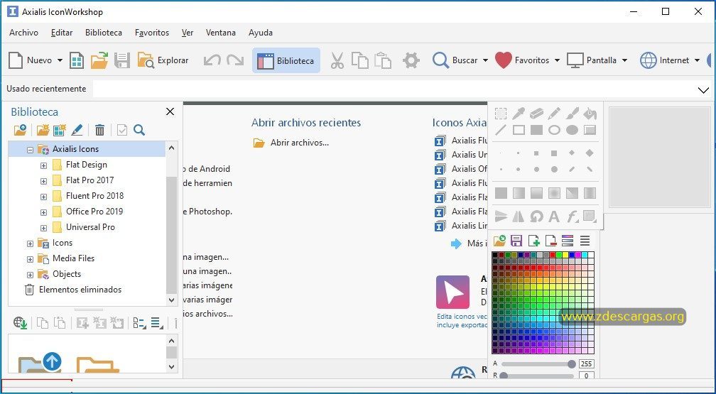Click the library delete trash icon
The height and width of the screenshot is (394, 716).
(x=99, y=130)
